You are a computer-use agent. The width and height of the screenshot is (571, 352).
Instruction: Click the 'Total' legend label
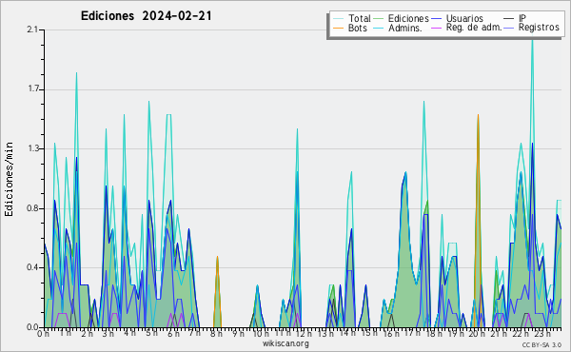click(x=360, y=18)
